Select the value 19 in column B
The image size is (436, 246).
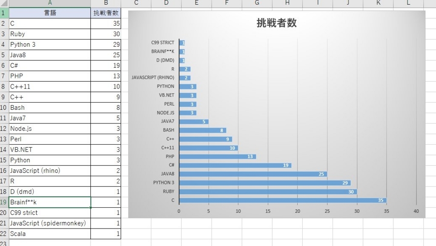click(106, 66)
